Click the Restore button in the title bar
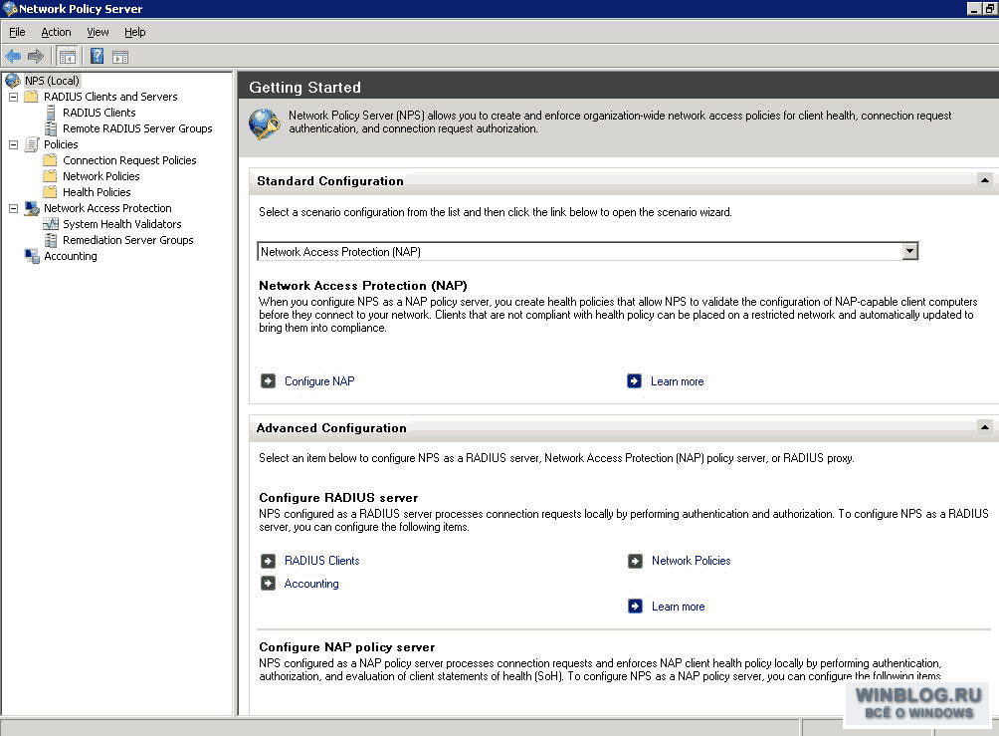 [x=991, y=8]
